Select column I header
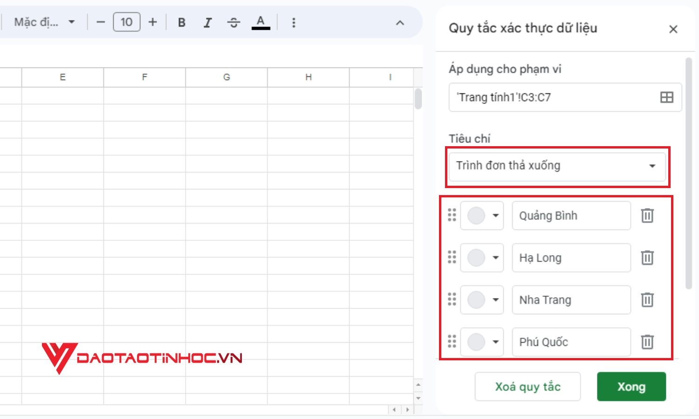This screenshot has height=419, width=699. coord(382,77)
